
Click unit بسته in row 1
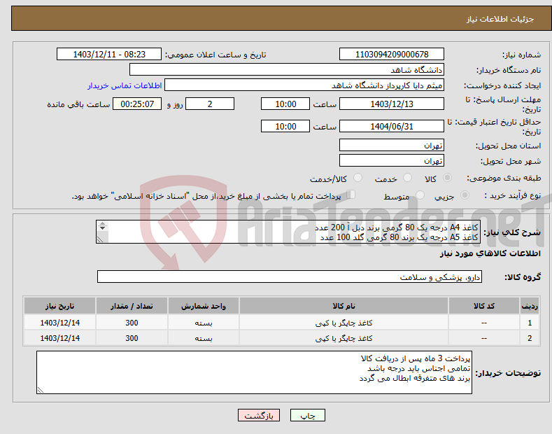(204, 323)
